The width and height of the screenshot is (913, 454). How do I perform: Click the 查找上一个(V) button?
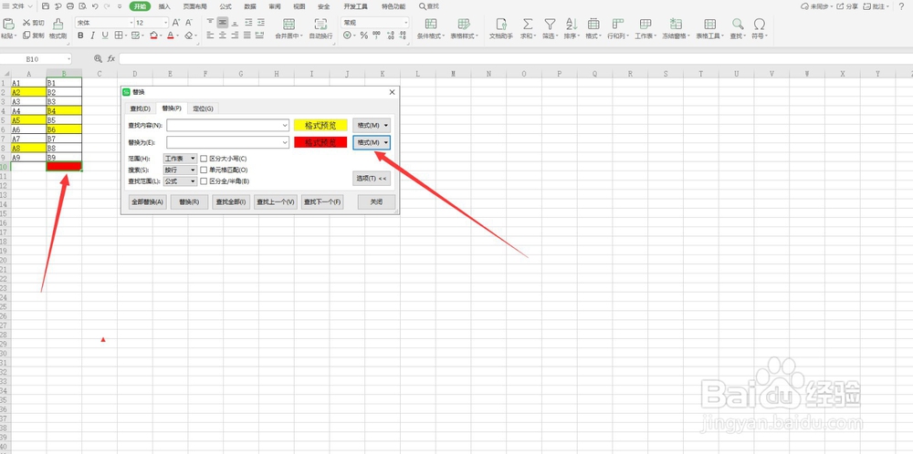[x=276, y=201]
